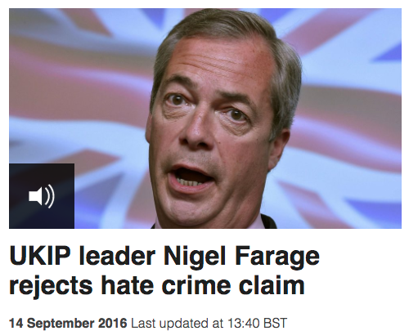
Task: Click the dark audio badge box on the photo
Action: (x=42, y=196)
